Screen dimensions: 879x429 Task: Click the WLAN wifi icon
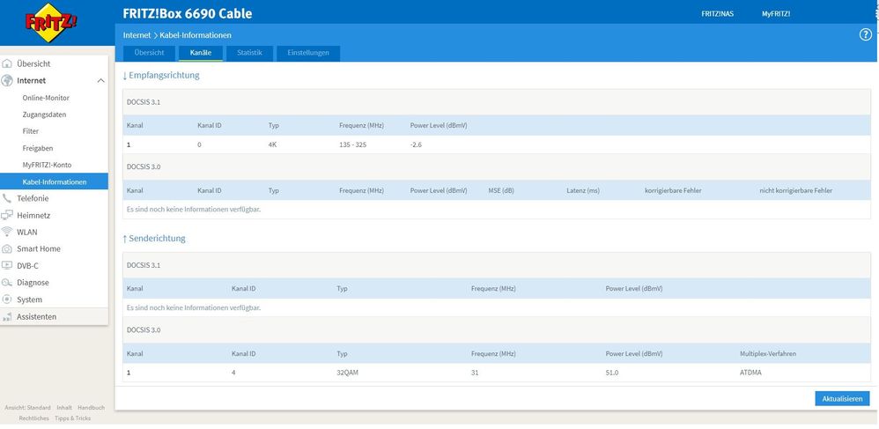pos(7,233)
